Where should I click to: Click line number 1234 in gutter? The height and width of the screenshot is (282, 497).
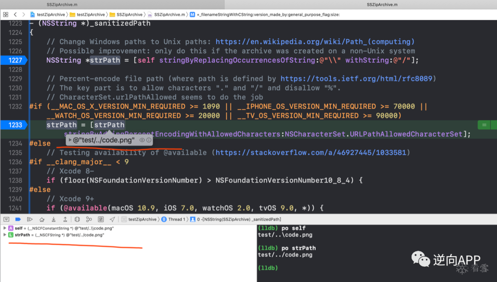(15, 143)
